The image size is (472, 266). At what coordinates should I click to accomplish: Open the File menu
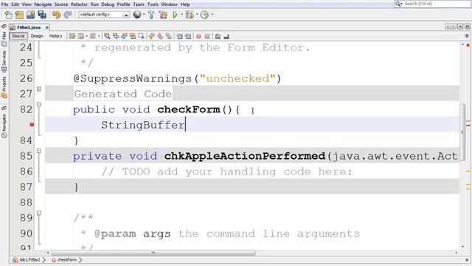(x=5, y=4)
